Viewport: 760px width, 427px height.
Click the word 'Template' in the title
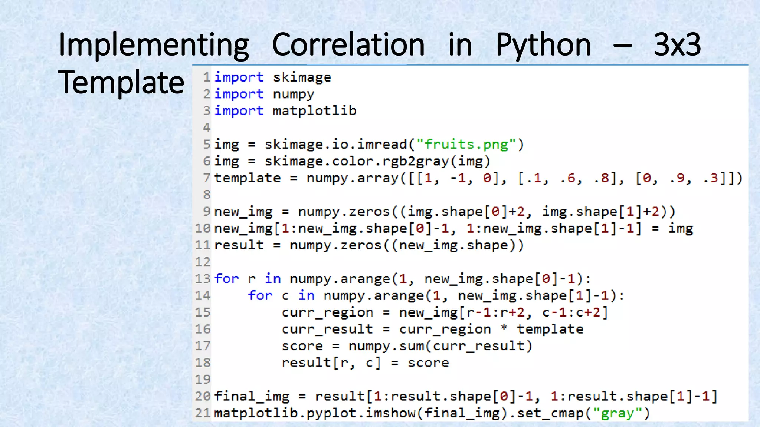coord(121,82)
